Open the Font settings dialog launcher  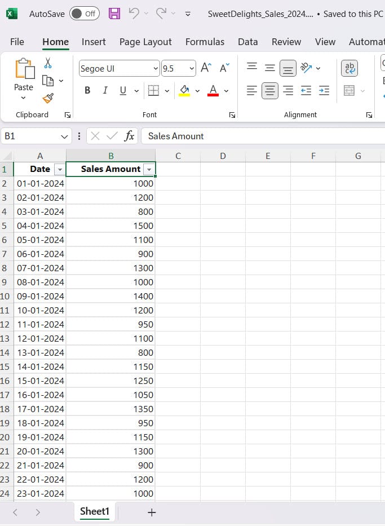(232, 115)
